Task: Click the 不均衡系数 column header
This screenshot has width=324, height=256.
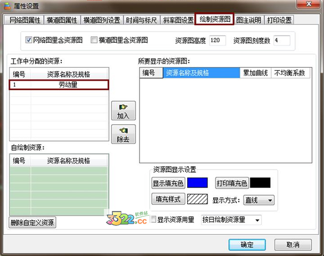Action: pos(290,73)
